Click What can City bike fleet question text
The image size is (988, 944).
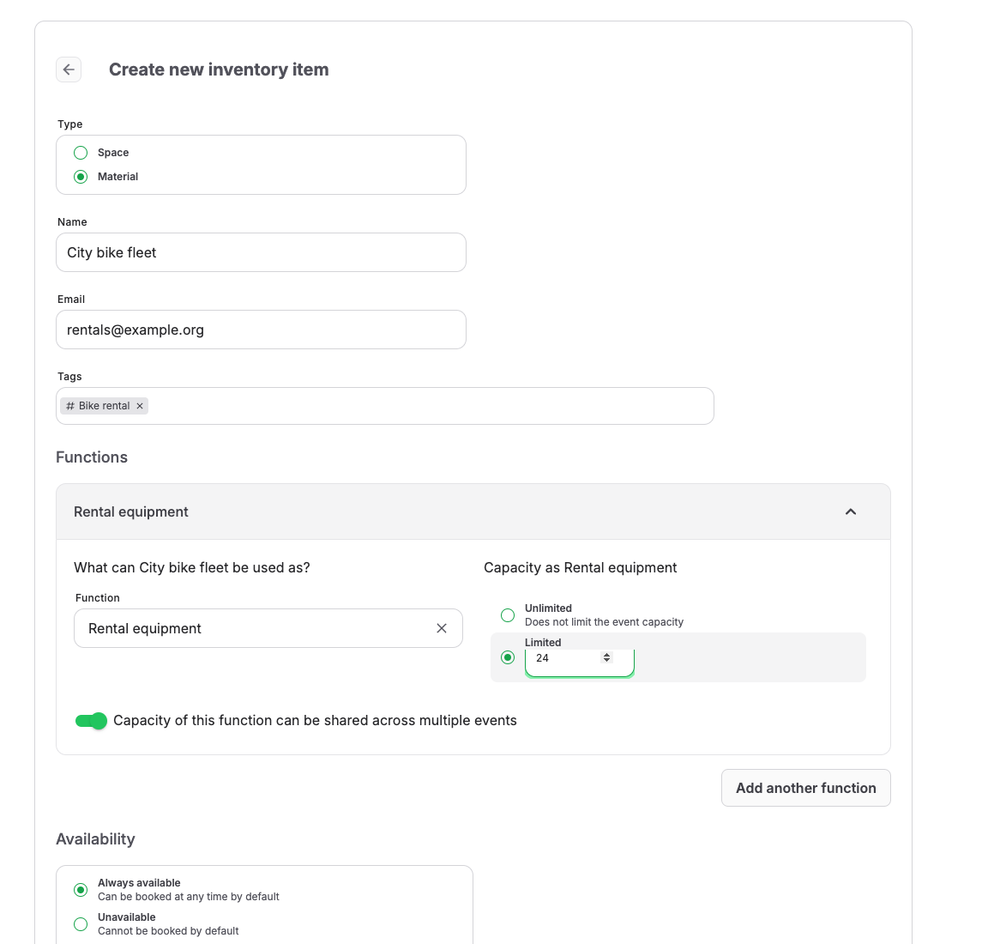pyautogui.click(x=191, y=567)
